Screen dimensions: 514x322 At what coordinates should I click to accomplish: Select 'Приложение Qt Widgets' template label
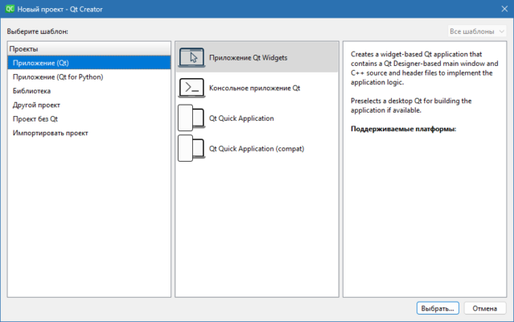(248, 58)
